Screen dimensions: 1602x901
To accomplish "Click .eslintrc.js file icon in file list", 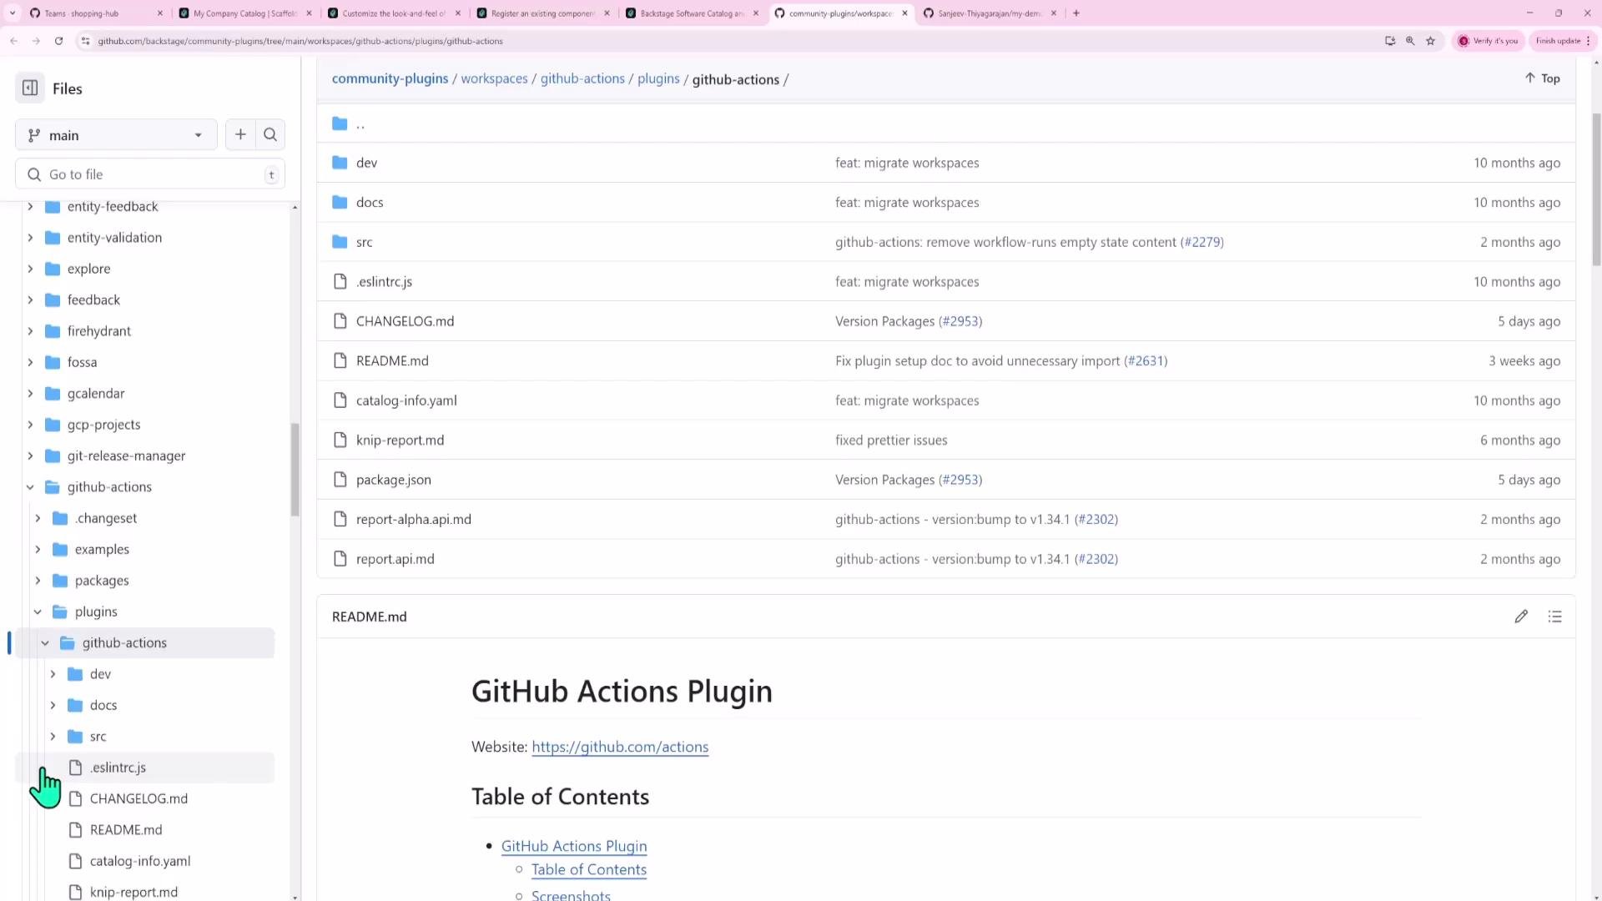I will tap(340, 281).
